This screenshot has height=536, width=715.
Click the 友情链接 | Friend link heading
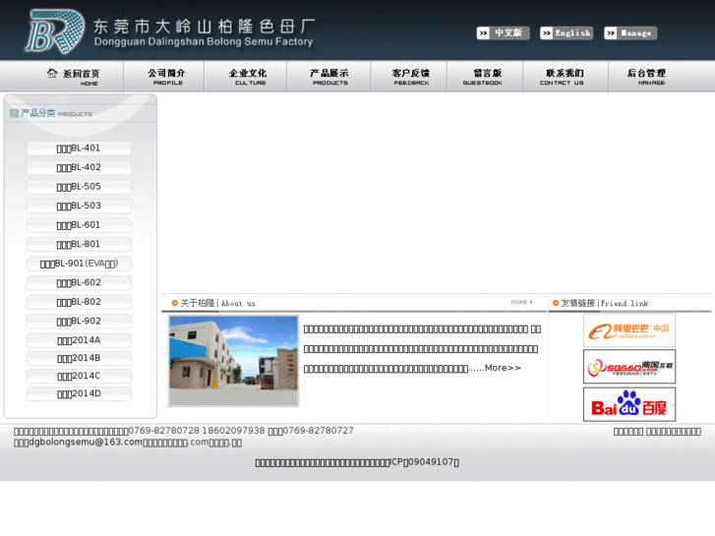pos(604,303)
